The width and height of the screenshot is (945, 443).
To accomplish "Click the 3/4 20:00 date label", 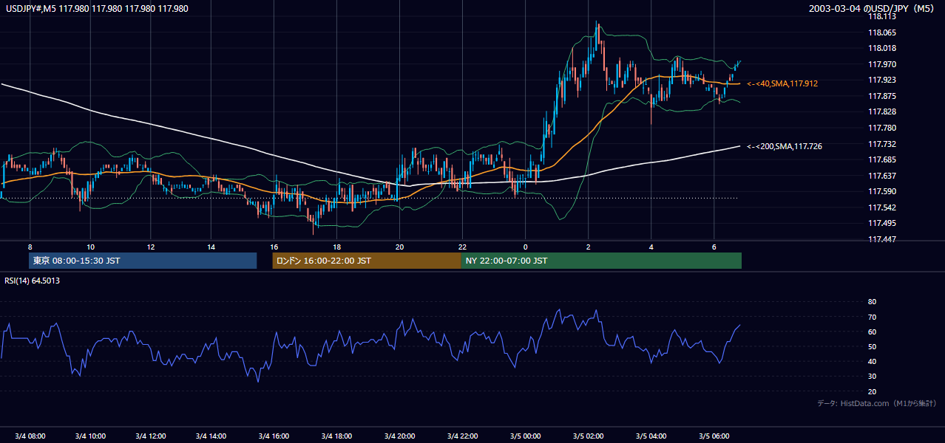I will pyautogui.click(x=400, y=436).
